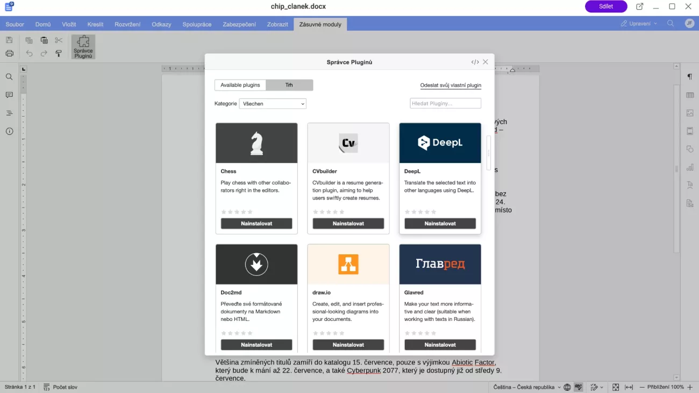Select the Trh marketplace toggle
Screen dimensions: 699x393
pyautogui.click(x=289, y=85)
